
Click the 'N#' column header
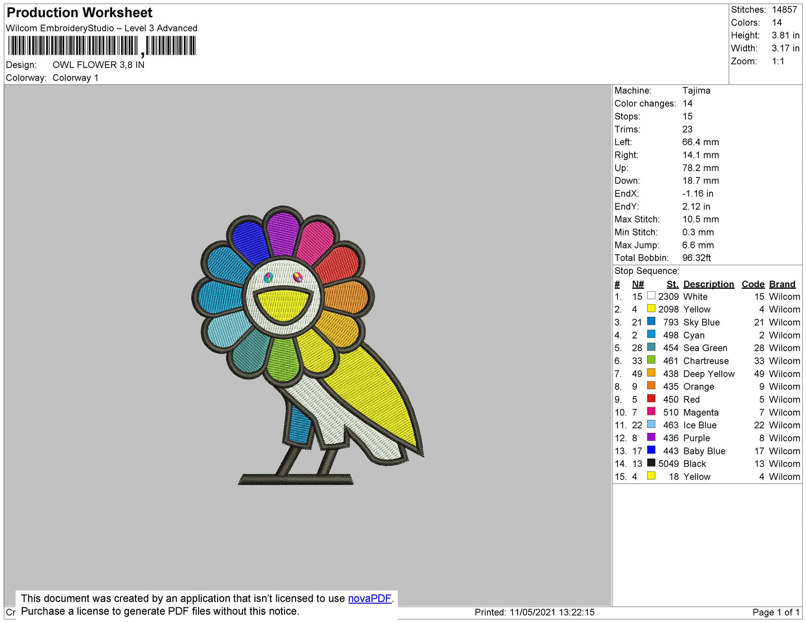point(638,284)
